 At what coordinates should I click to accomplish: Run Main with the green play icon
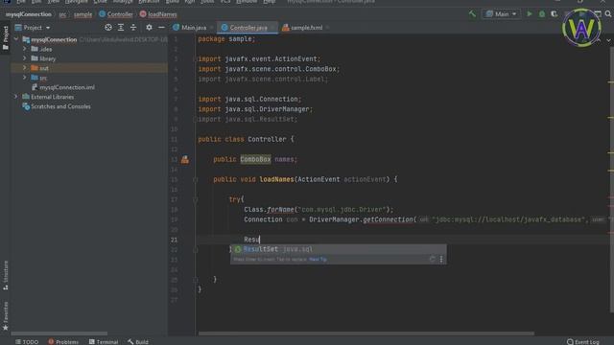coord(530,14)
